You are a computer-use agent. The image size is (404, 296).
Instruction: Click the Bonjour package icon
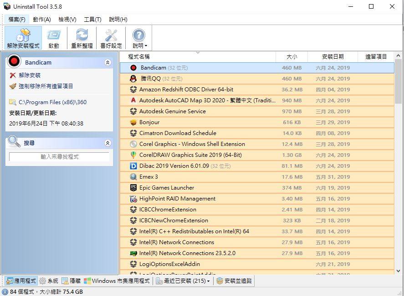pyautogui.click(x=133, y=122)
